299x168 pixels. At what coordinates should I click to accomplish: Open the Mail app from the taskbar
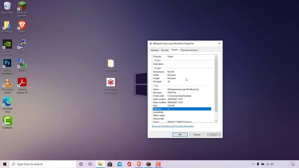point(120,164)
